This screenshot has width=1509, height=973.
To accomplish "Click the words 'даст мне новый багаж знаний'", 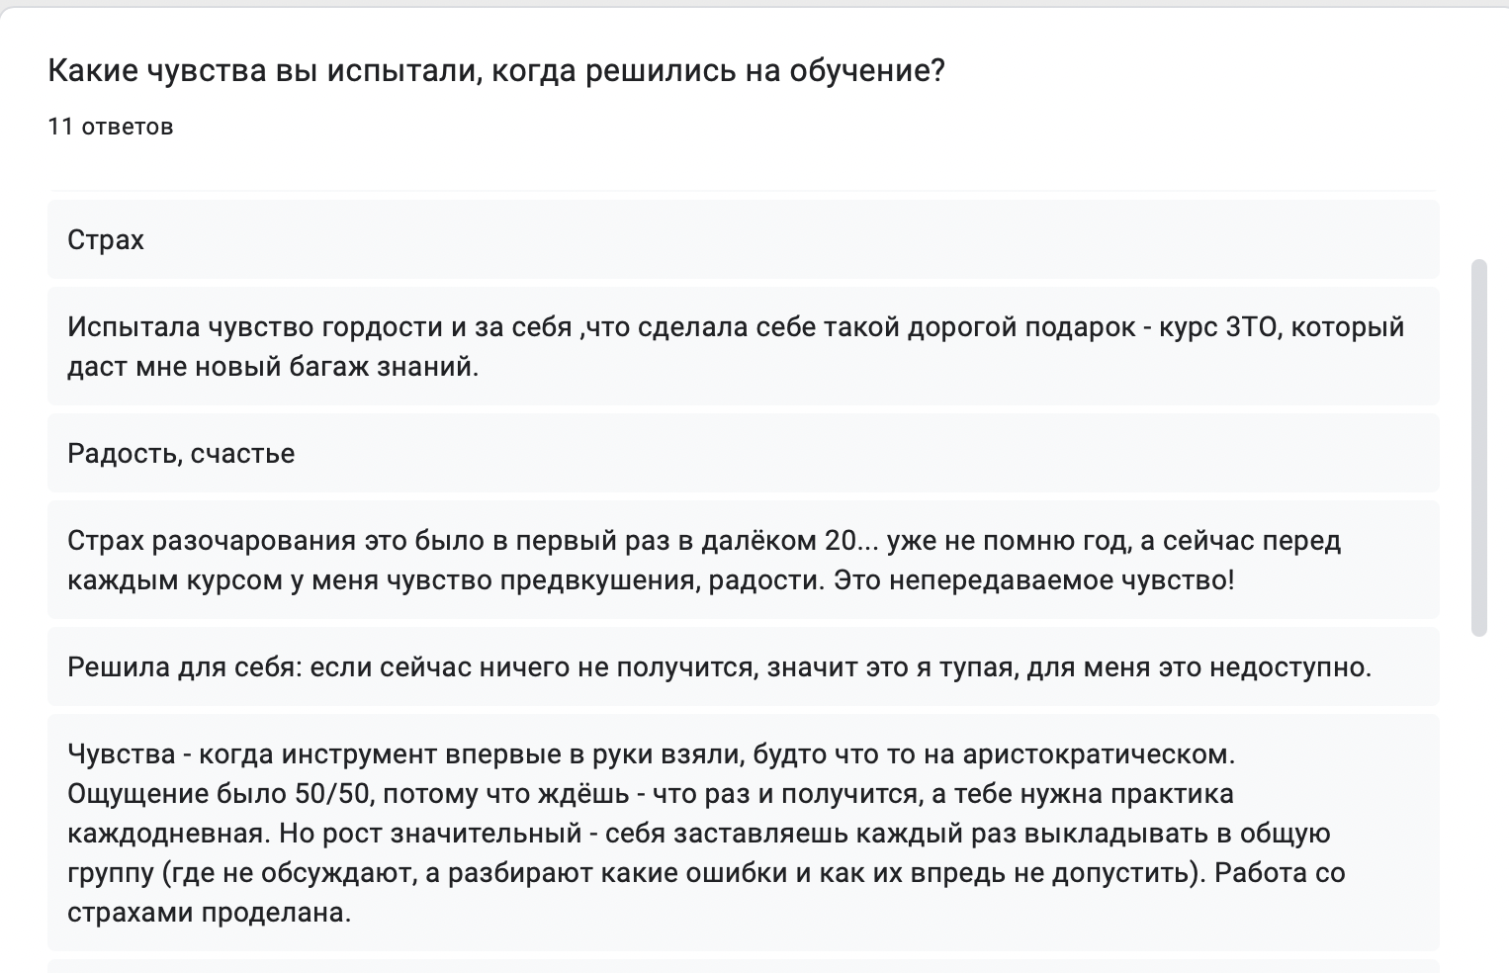I will pos(272,367).
